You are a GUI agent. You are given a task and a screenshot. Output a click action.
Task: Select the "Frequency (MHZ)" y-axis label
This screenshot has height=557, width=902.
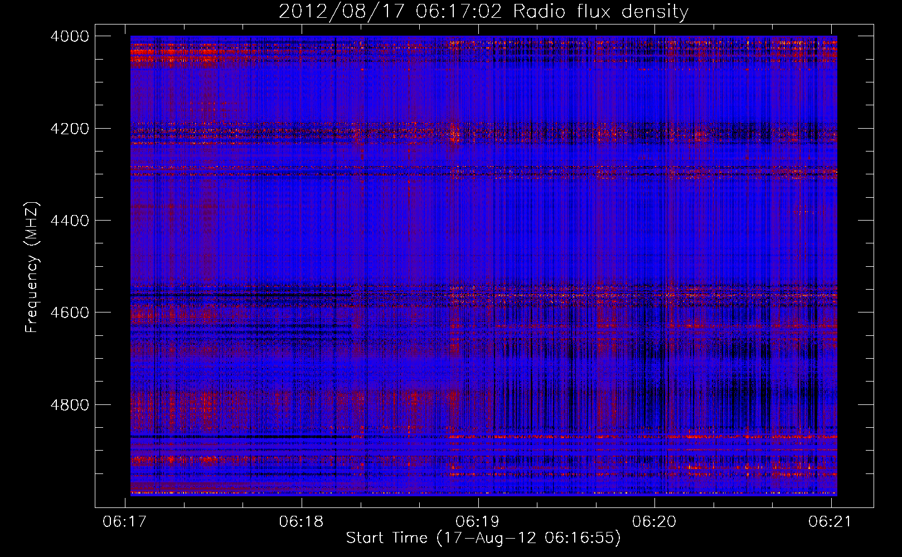32,267
